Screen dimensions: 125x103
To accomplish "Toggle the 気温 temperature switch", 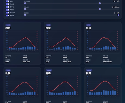I will point(8,1).
